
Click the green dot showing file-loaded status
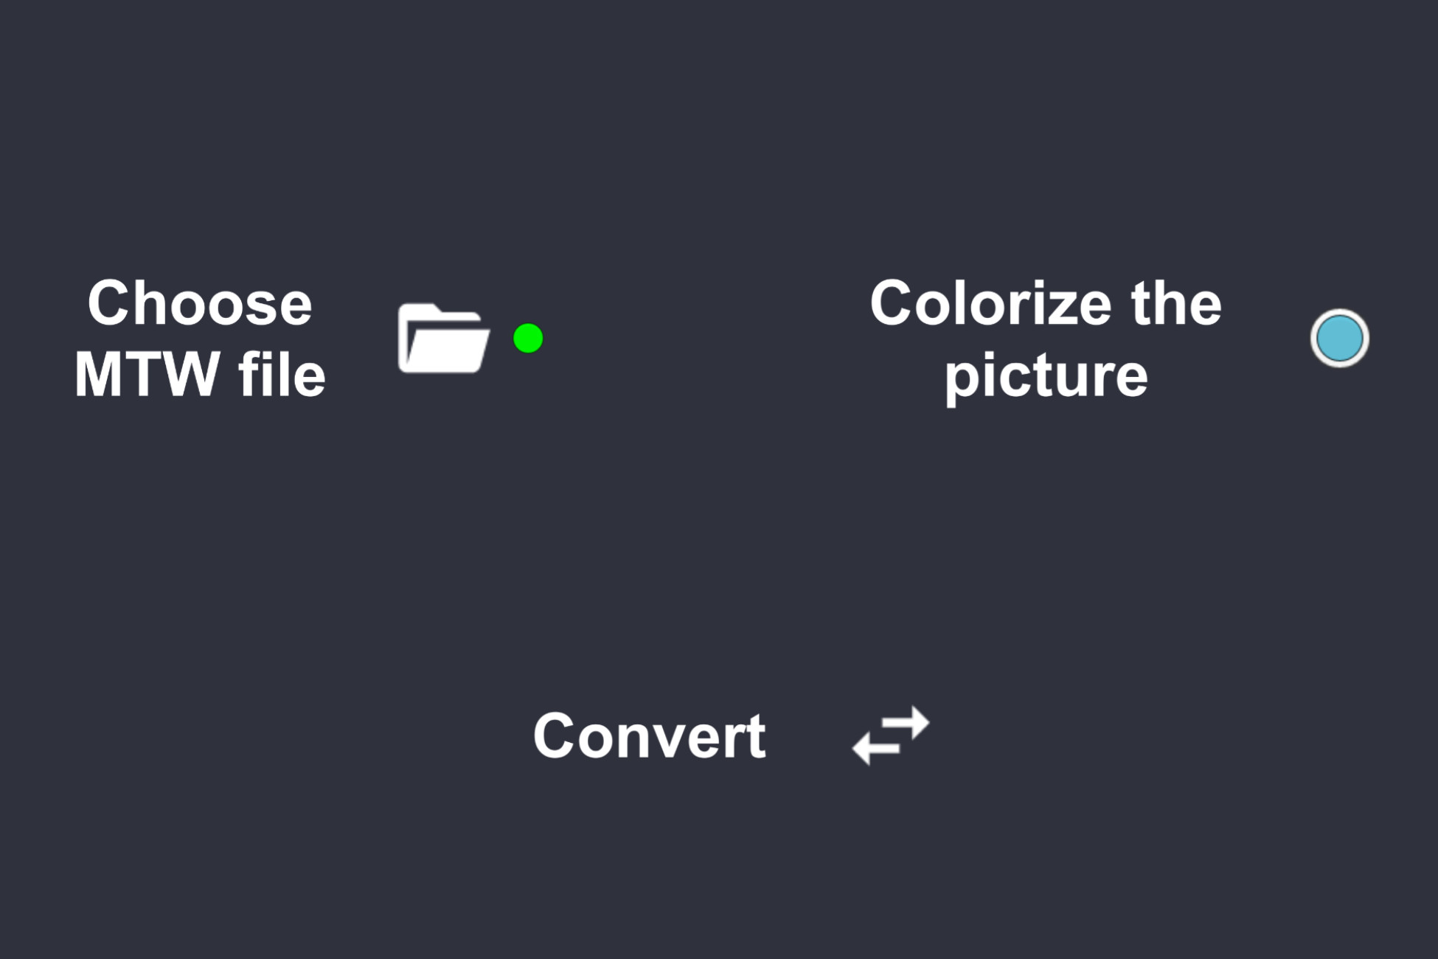pos(528,338)
